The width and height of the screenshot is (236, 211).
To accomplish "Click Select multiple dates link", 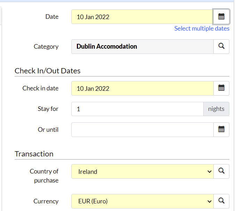I will pos(202,29).
